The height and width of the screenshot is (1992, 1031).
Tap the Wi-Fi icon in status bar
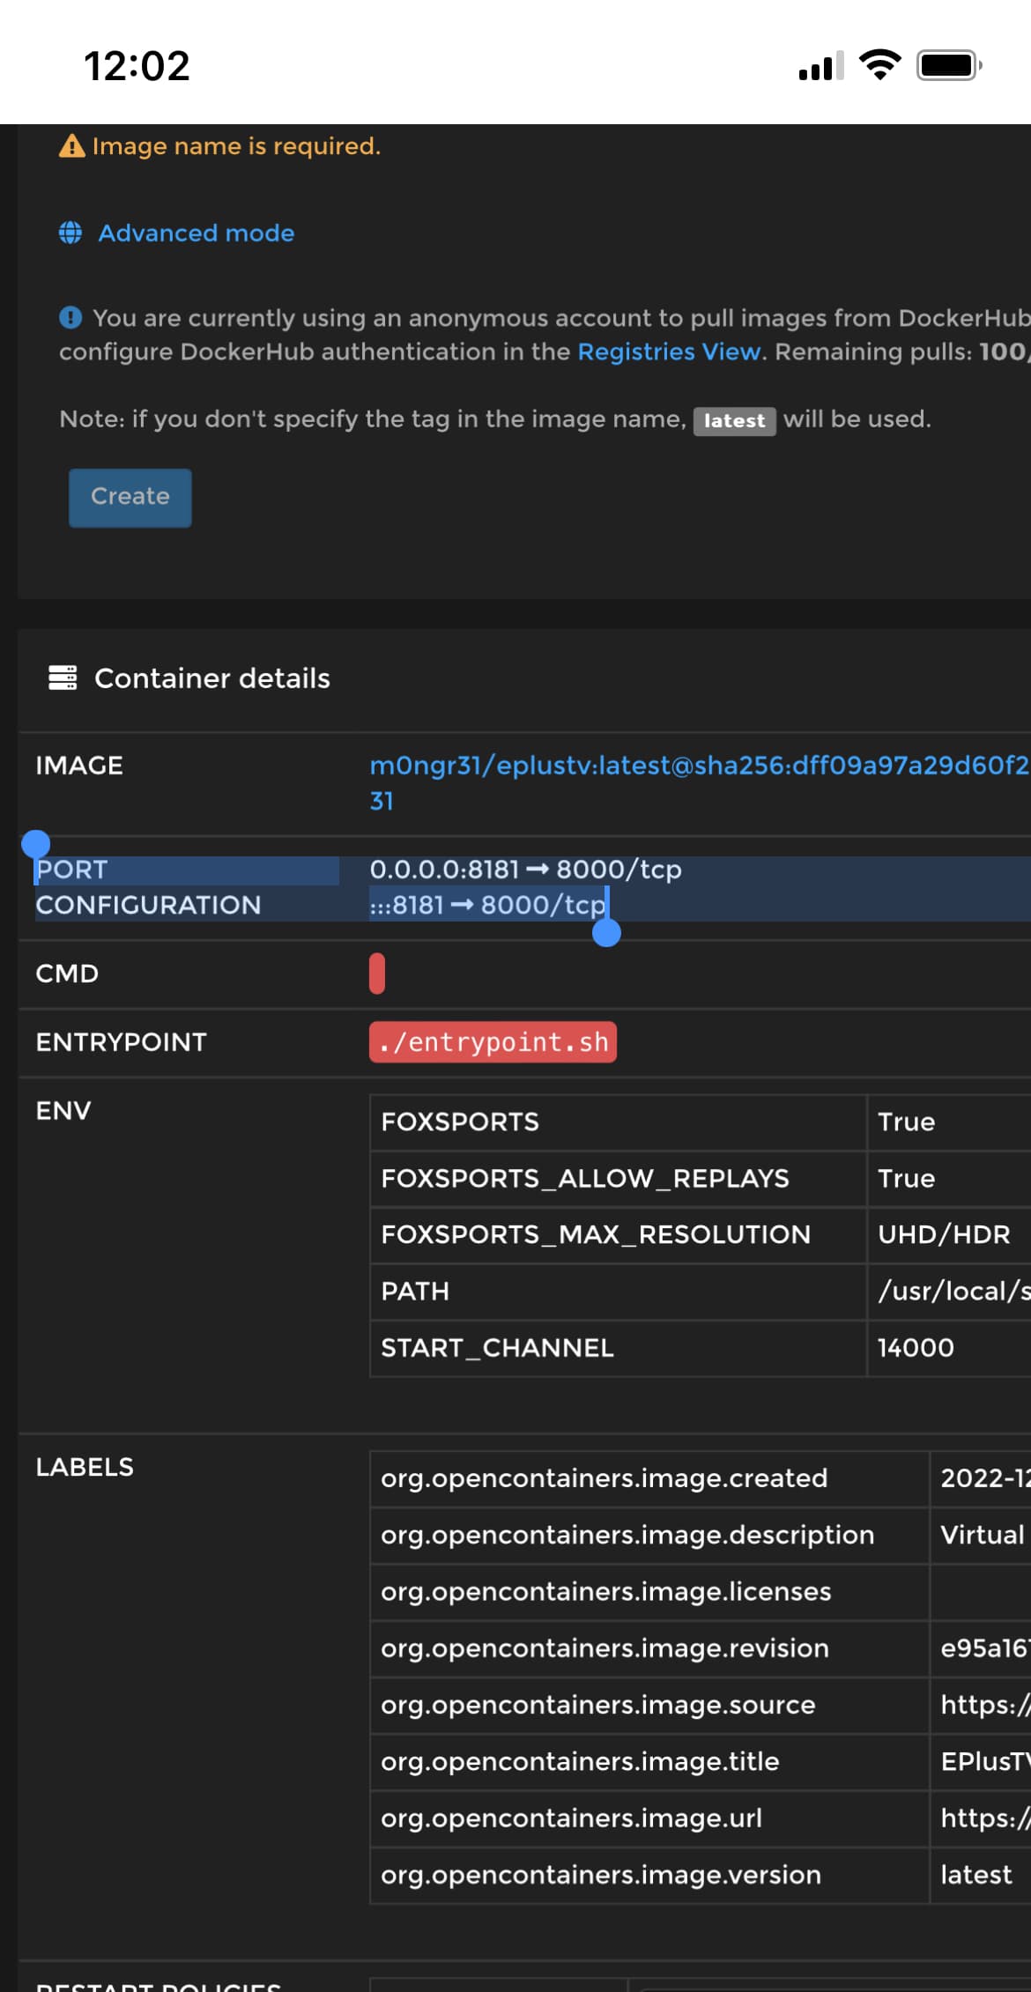click(x=879, y=65)
